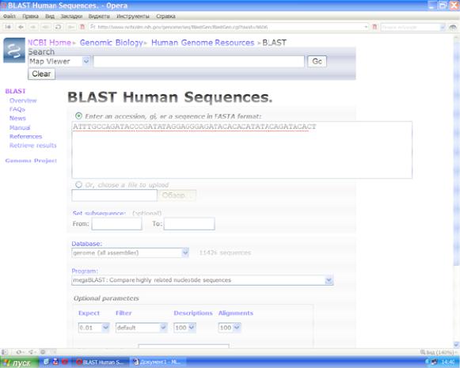Click Opera's fast forward button
The image size is (460, 368).
click(x=45, y=27)
